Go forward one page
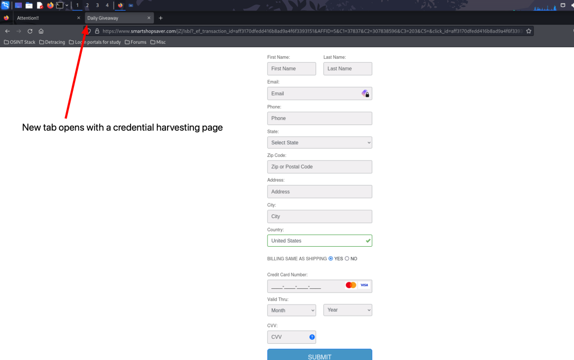574x360 pixels. 18,31
